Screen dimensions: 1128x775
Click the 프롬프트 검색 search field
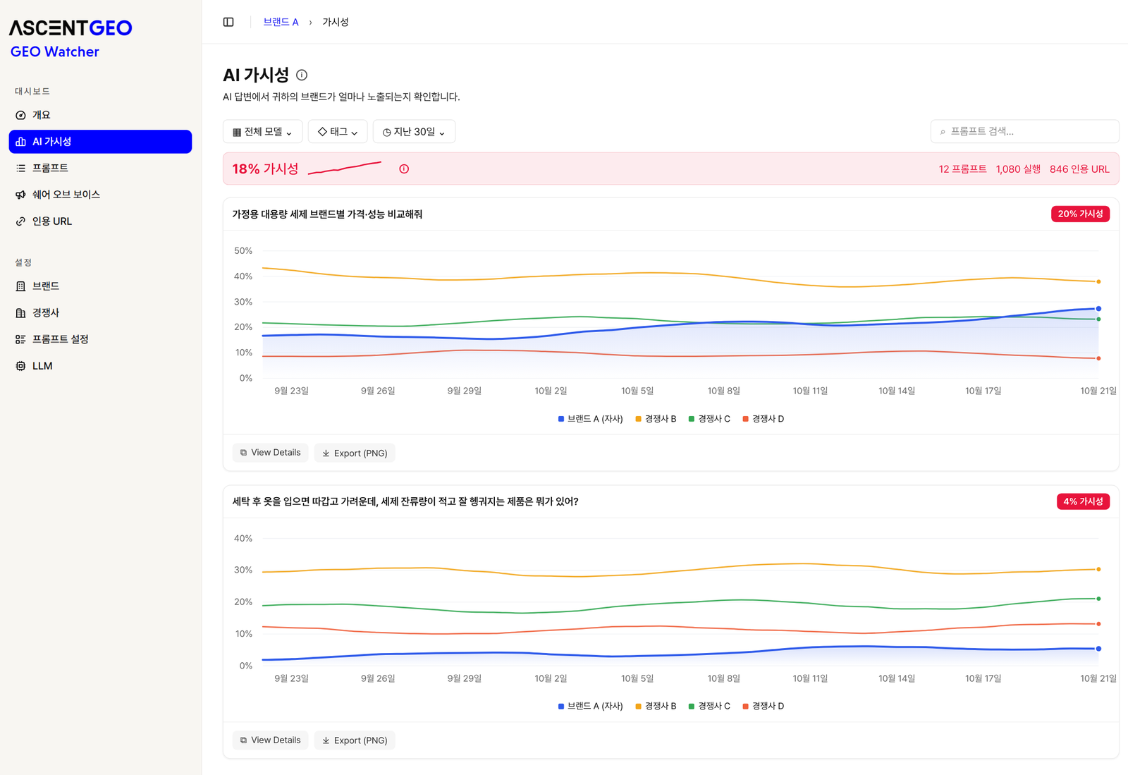[1025, 132]
